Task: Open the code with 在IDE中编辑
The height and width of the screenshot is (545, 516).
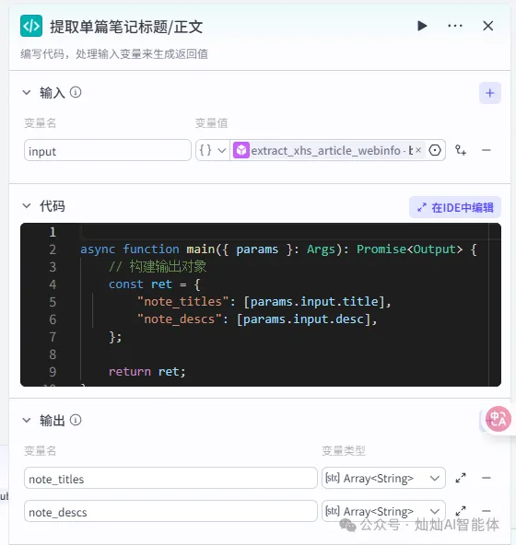Action: 455,207
